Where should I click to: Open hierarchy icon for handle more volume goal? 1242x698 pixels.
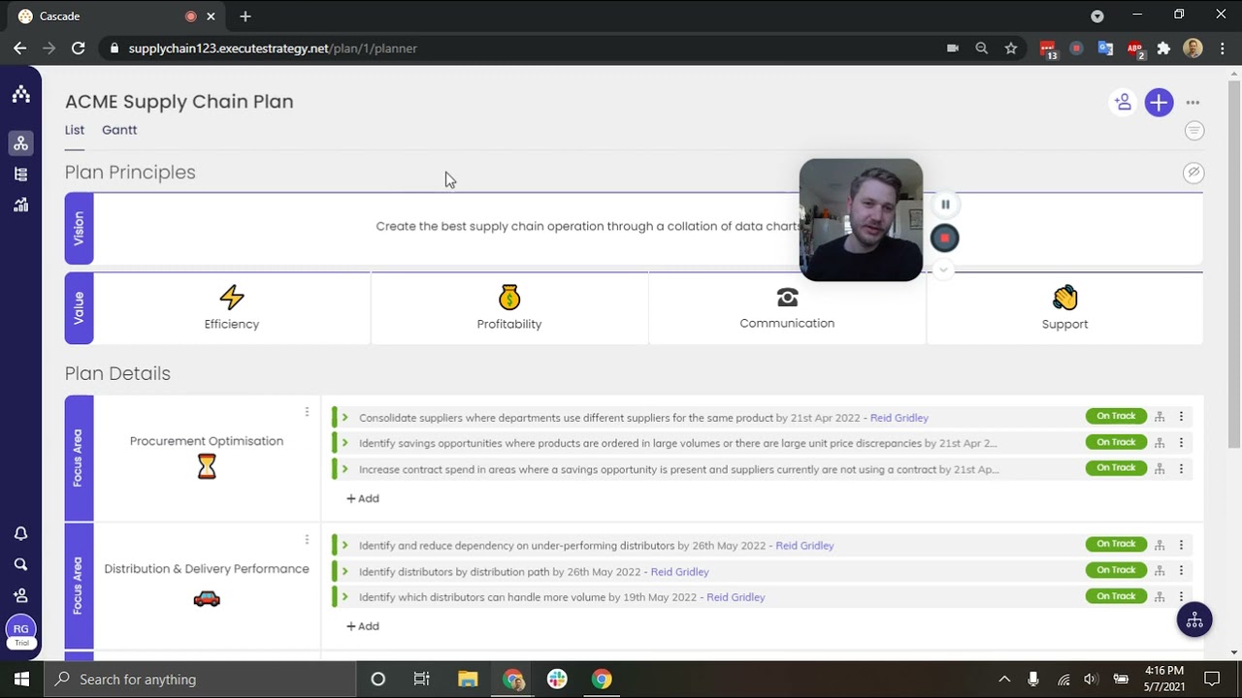coord(1160,596)
